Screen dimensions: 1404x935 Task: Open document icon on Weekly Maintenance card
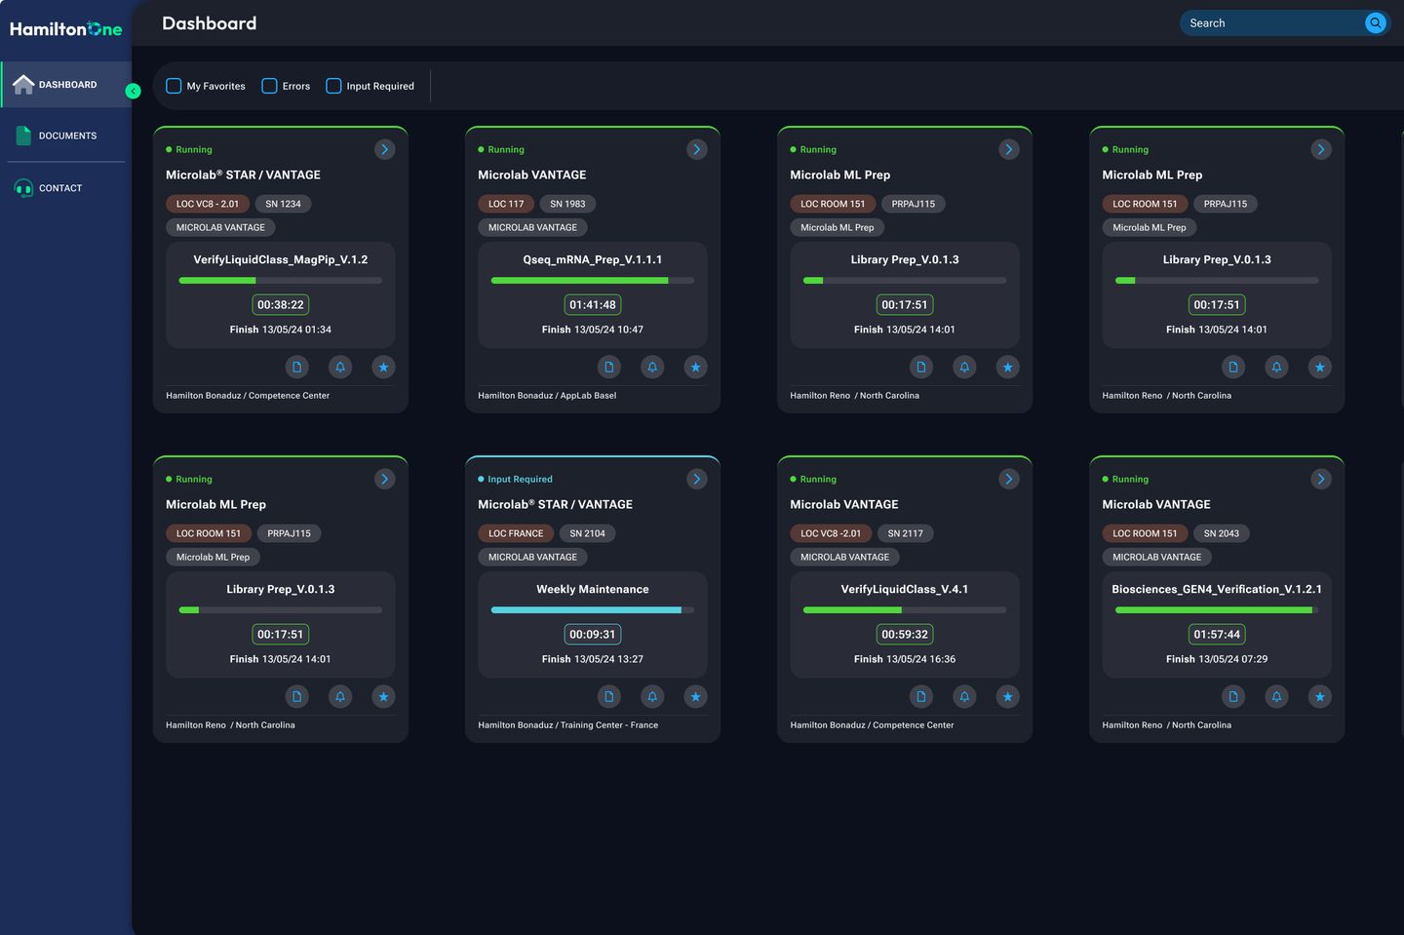click(x=609, y=696)
